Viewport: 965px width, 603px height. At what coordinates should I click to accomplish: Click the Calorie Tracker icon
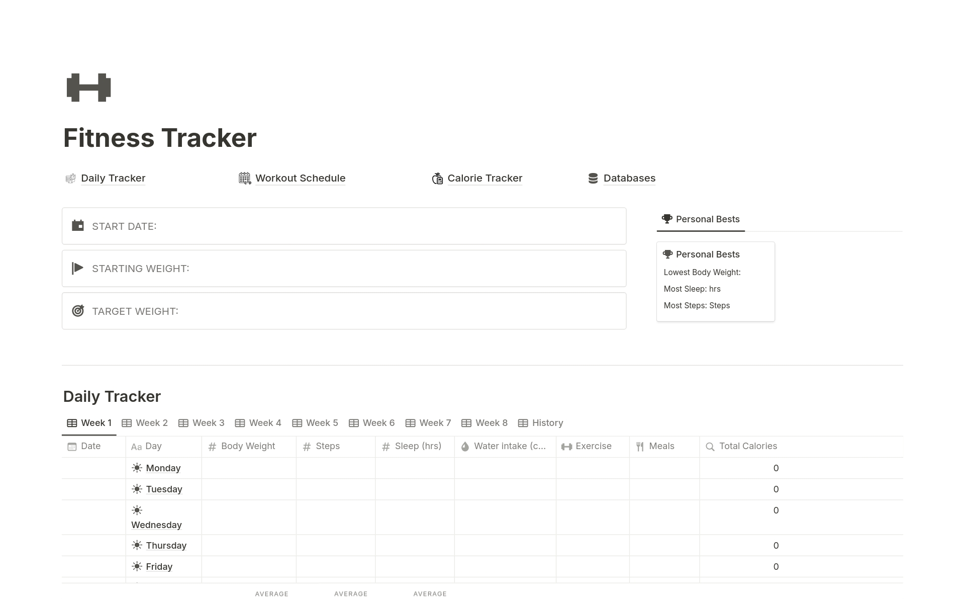pos(436,177)
